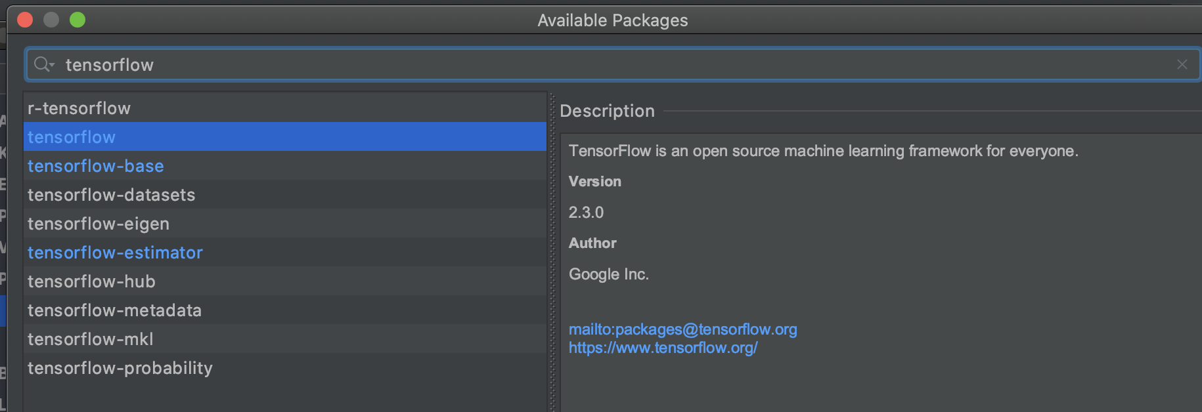Pick the tensorflow-mkl package
Image resolution: width=1202 pixels, height=412 pixels.
coord(90,339)
